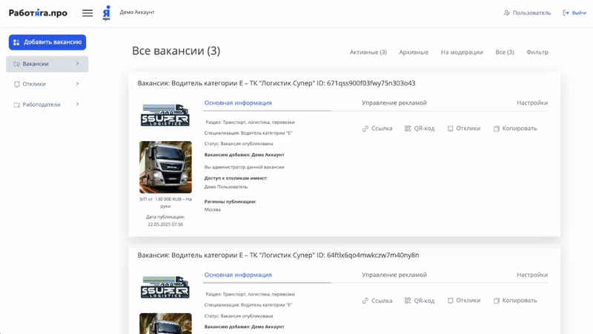Select the Активные (3) filter tab
Image resolution: width=593 pixels, height=334 pixels.
point(368,52)
